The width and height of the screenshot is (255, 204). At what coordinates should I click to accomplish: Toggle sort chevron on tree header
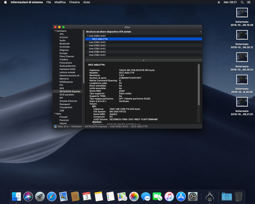click(x=200, y=32)
